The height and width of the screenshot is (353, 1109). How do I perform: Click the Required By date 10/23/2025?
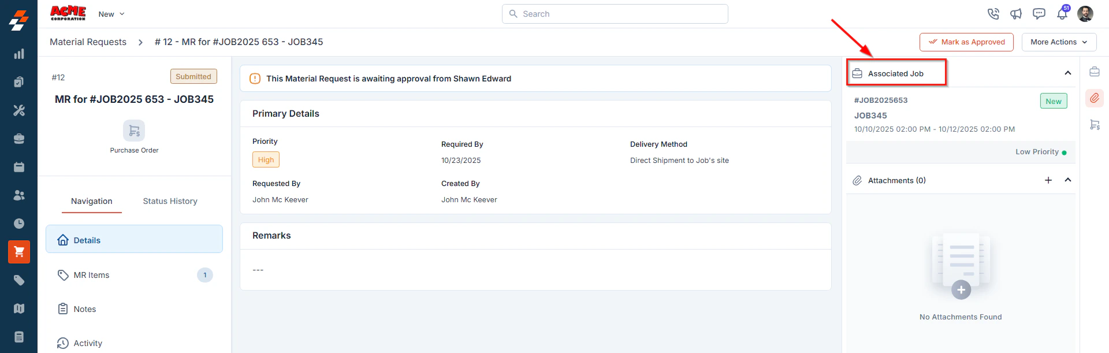click(461, 161)
